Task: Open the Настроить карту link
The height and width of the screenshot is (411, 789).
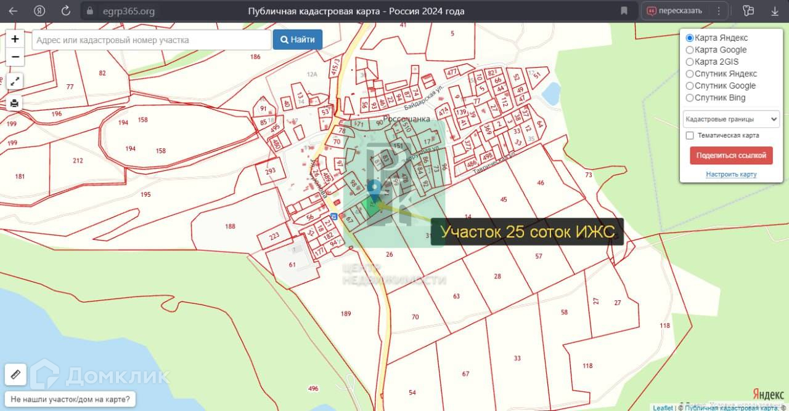Action: [x=731, y=174]
